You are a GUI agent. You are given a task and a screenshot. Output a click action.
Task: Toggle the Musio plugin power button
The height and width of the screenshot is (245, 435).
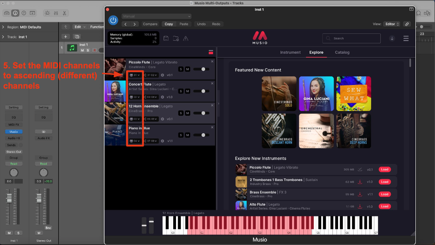[113, 20]
